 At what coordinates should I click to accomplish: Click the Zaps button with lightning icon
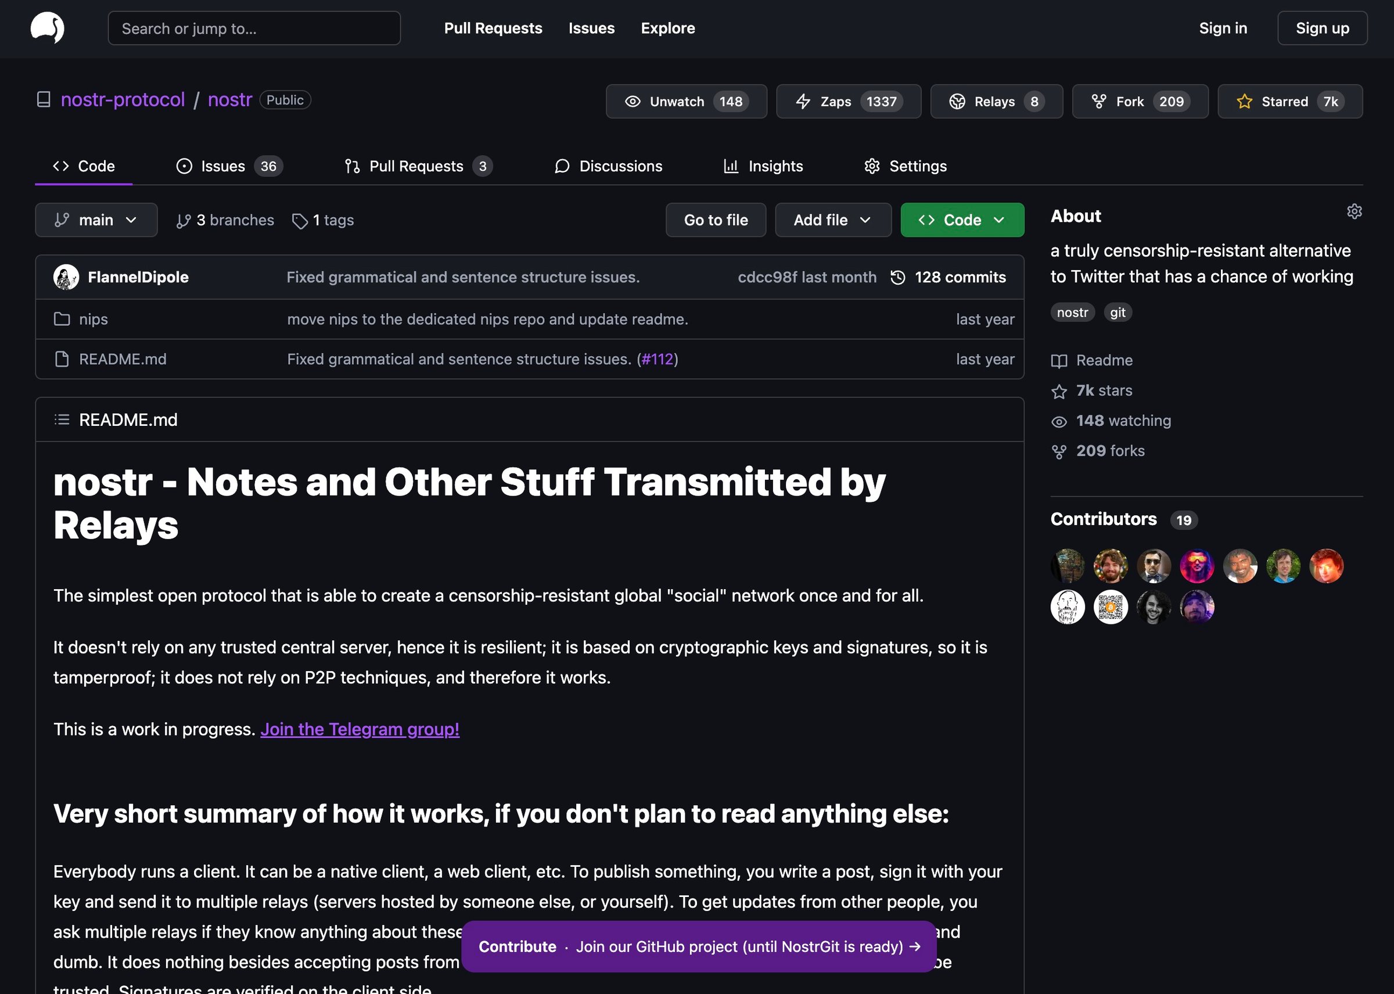(848, 102)
